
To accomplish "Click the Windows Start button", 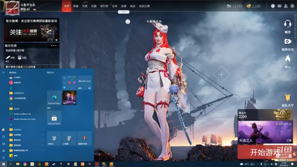I will click(3, 164).
